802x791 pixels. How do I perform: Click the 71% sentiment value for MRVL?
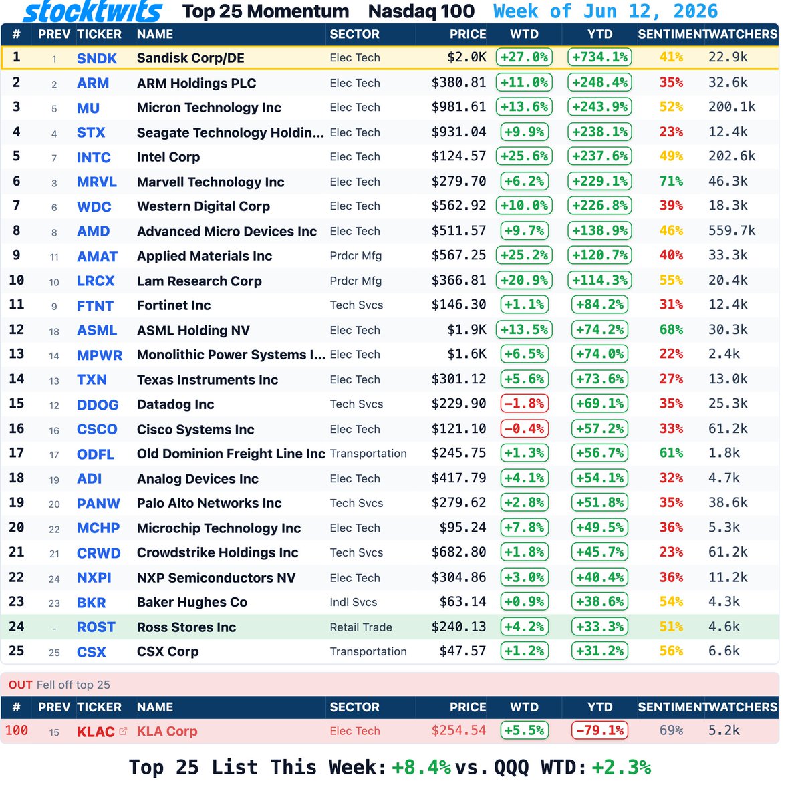[x=671, y=181]
